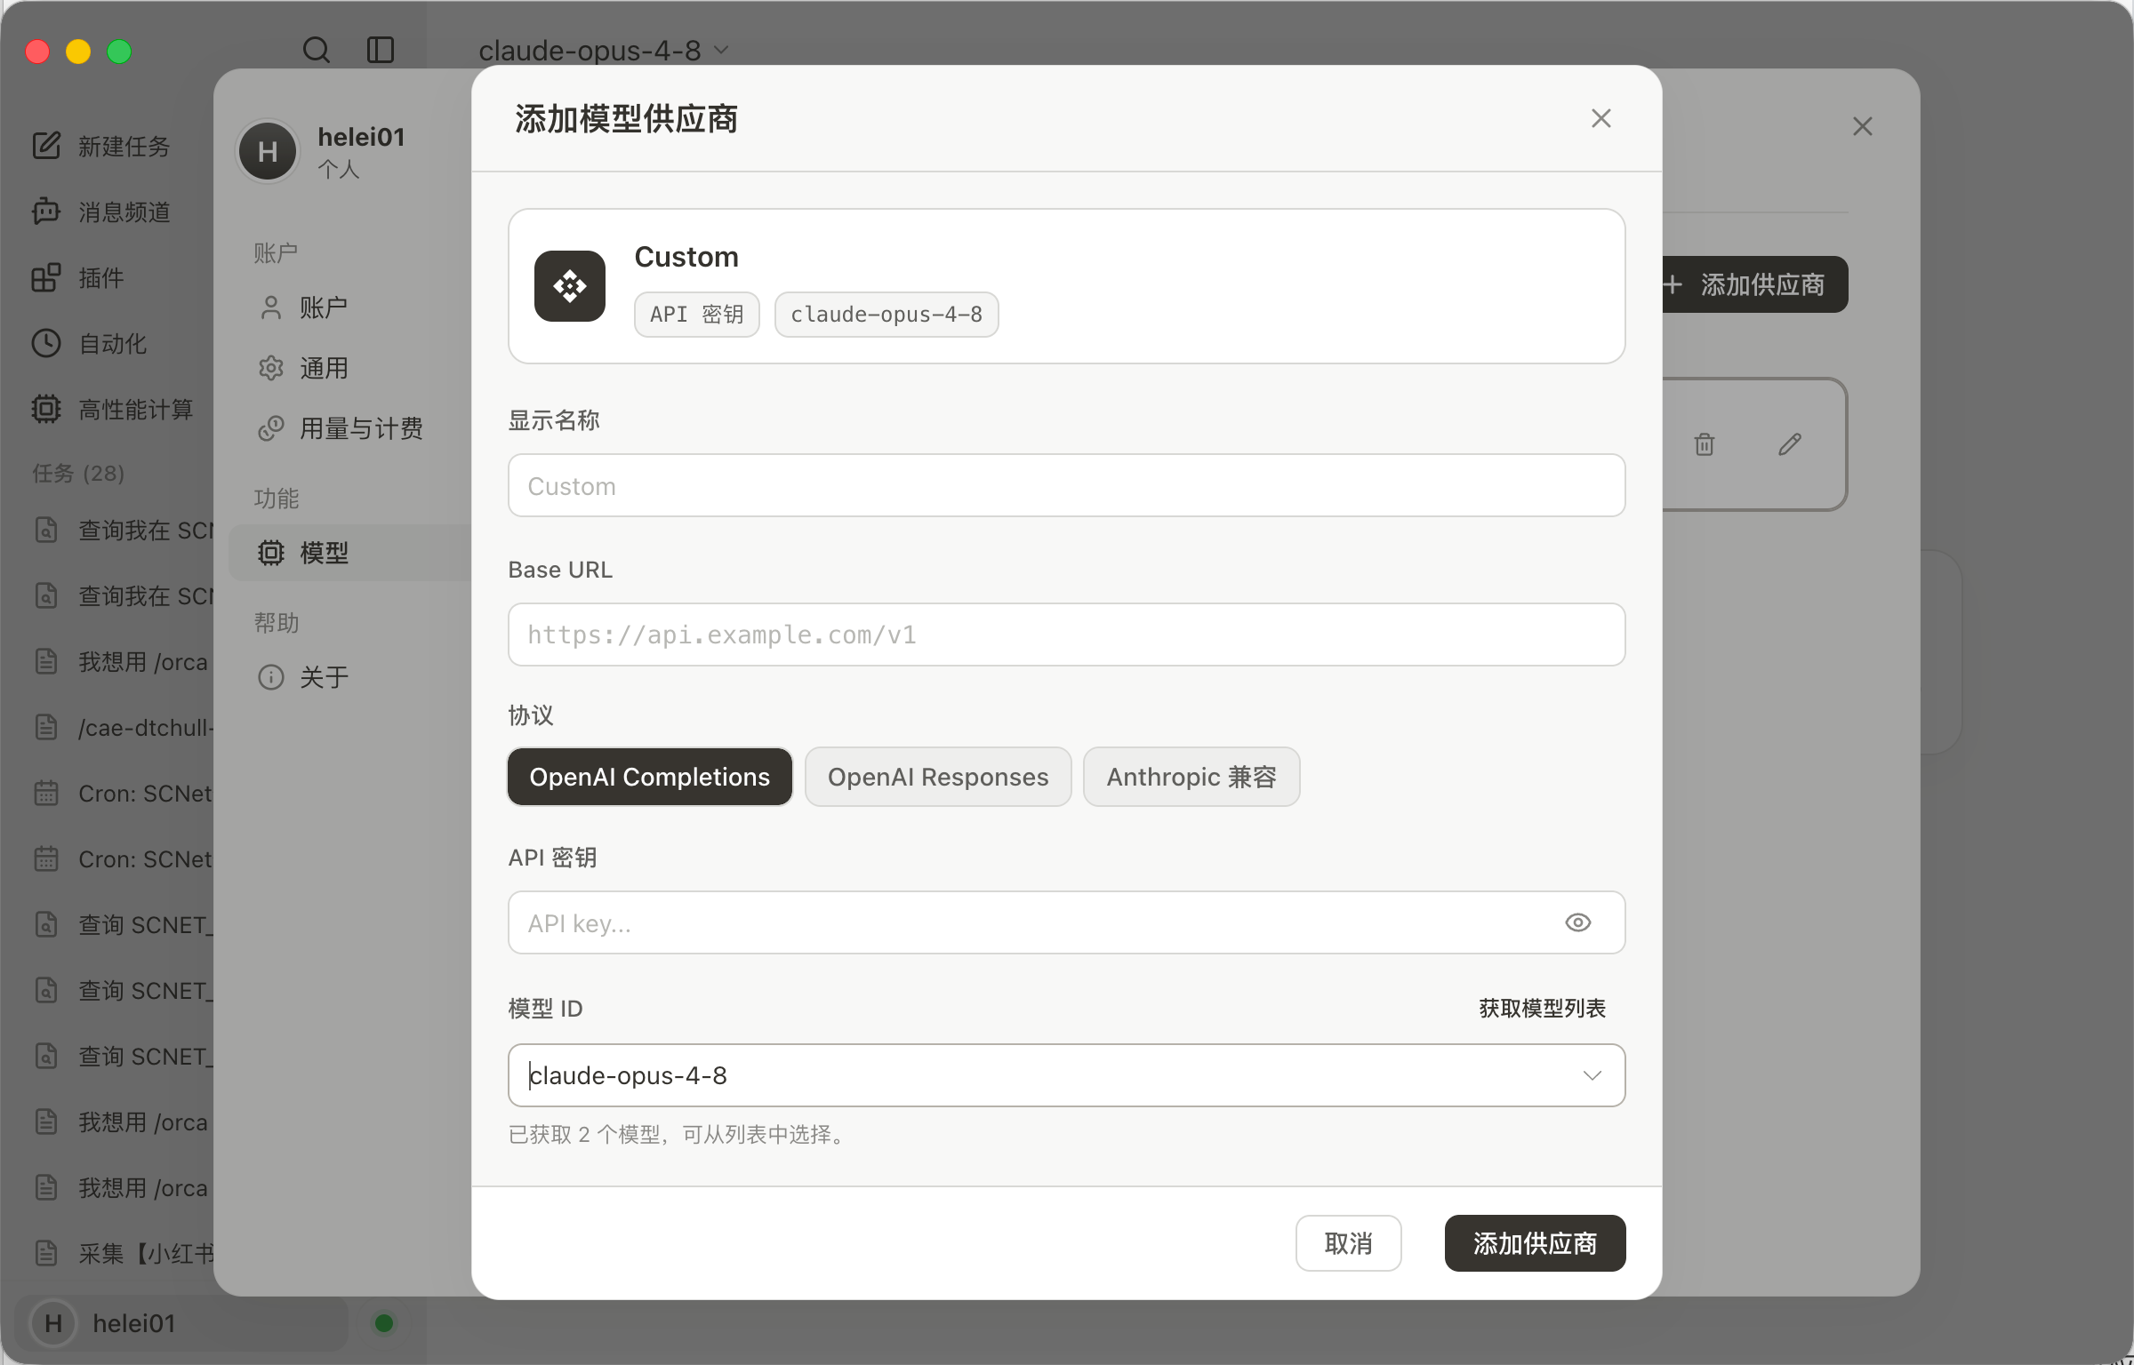Select Anthropic 兼容 protocol
Viewport: 2134px width, 1365px height.
(x=1191, y=777)
